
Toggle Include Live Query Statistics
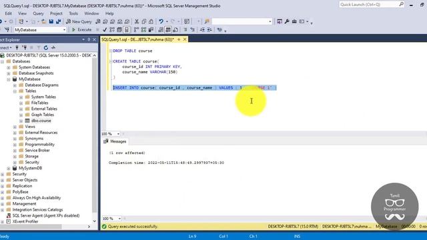143,29
